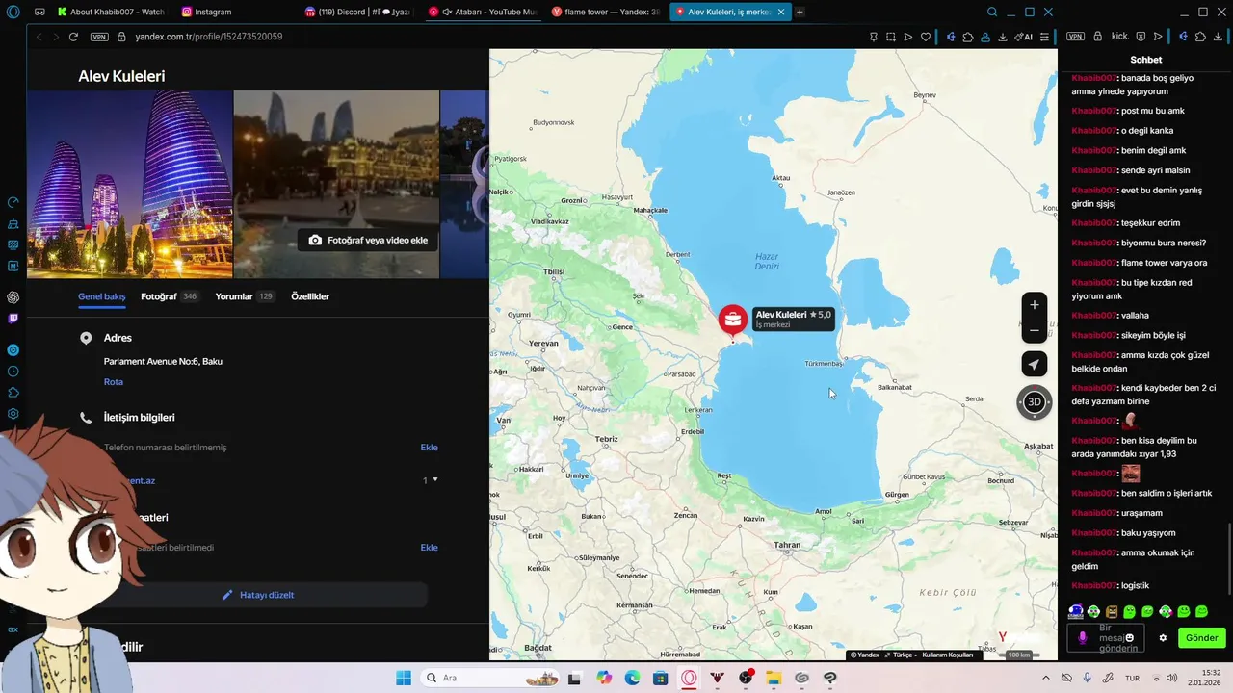Pin the page with the pinboard icon
Viewport: 1233px width, 693px height.
(874, 37)
